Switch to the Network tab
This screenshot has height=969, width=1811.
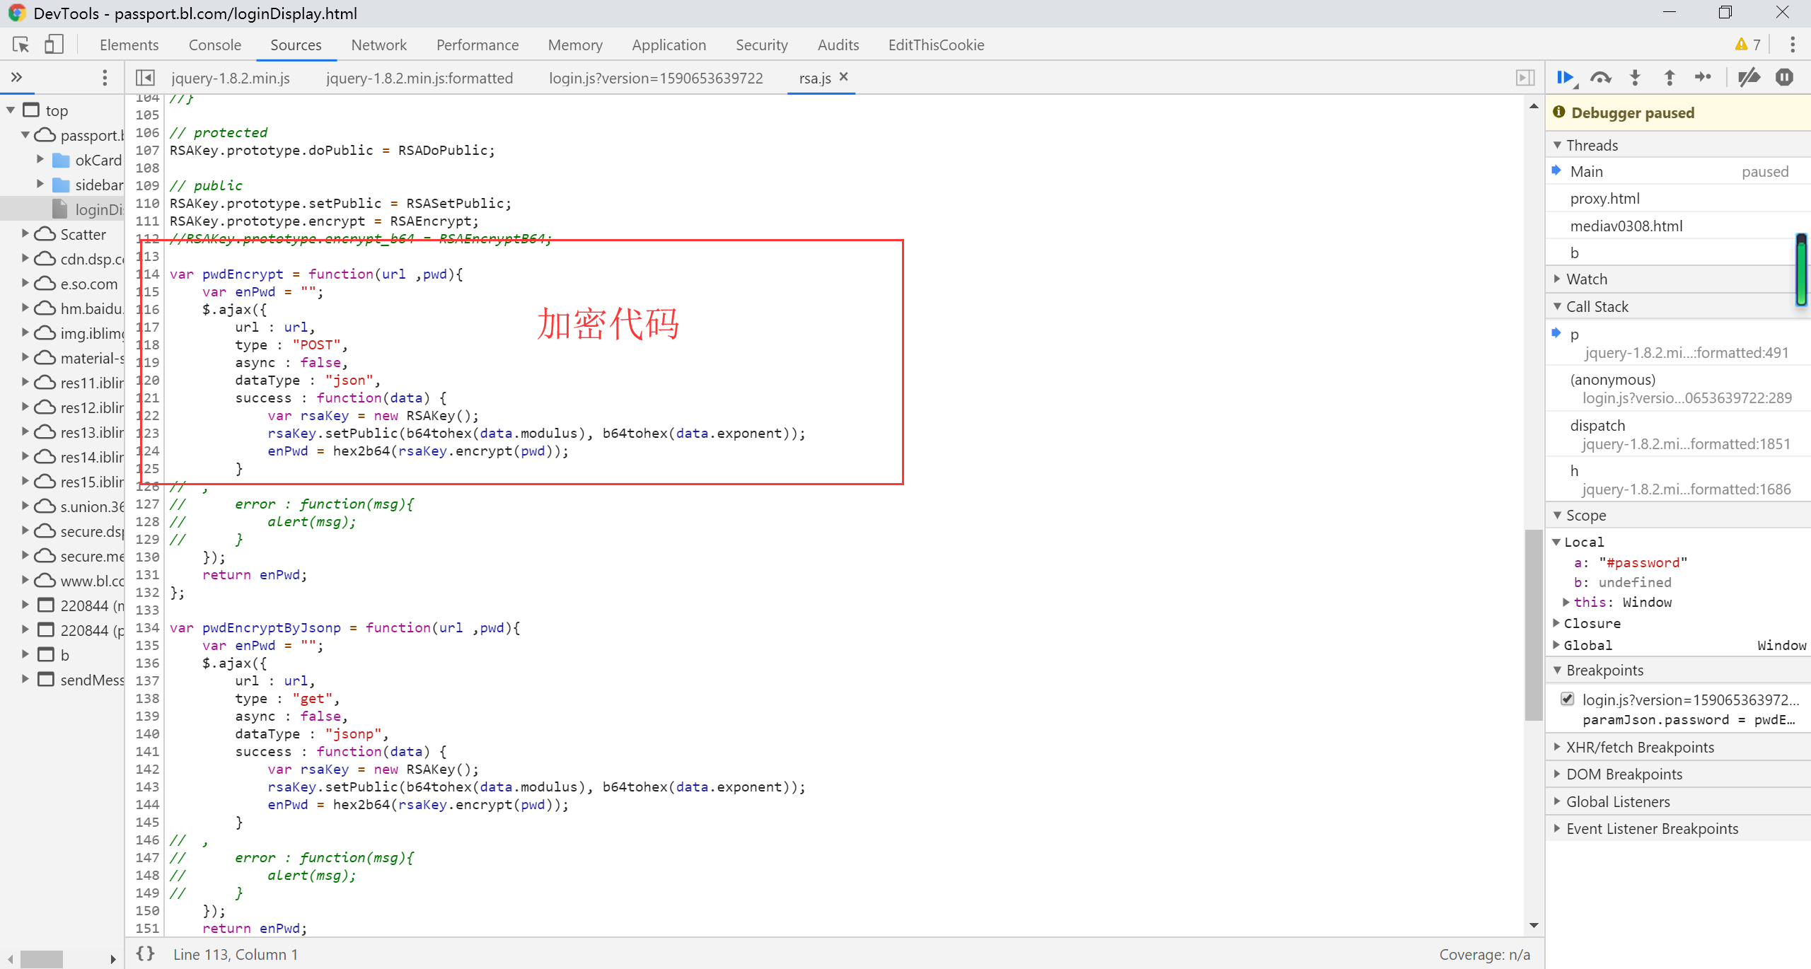pyautogui.click(x=378, y=45)
